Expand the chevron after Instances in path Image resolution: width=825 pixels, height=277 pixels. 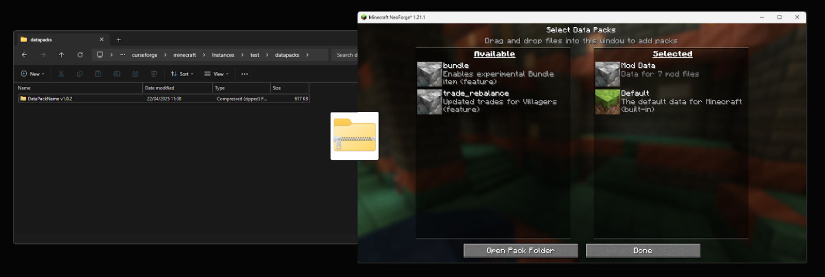tap(242, 55)
